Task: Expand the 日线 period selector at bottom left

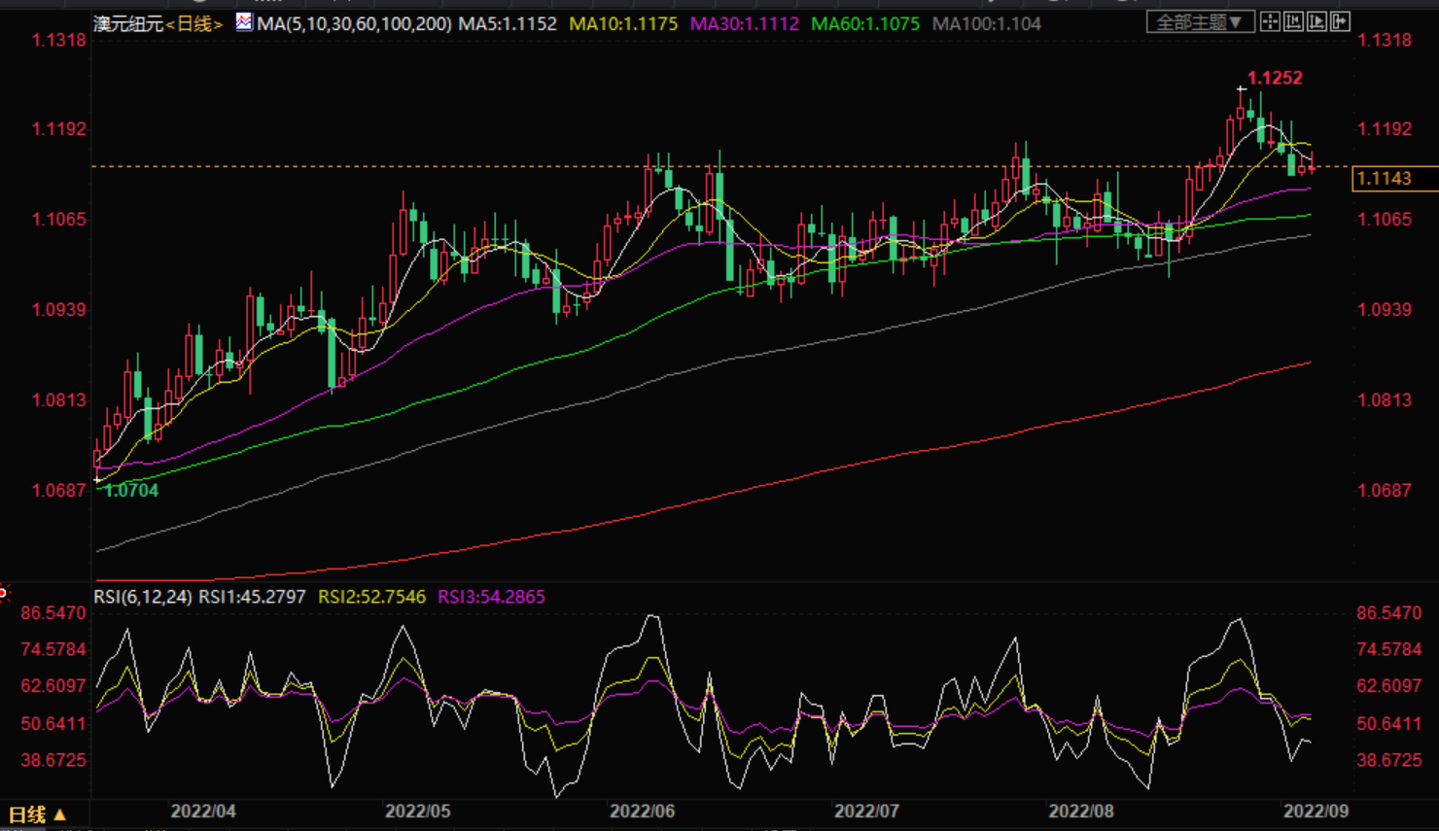Action: click(x=37, y=814)
